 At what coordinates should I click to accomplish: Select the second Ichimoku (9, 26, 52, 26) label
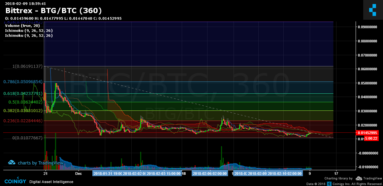coord(29,35)
